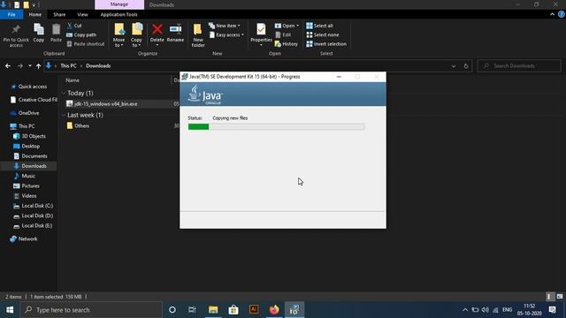566x318 pixels.
Task: Open the Application Tools tab
Action: click(x=119, y=14)
